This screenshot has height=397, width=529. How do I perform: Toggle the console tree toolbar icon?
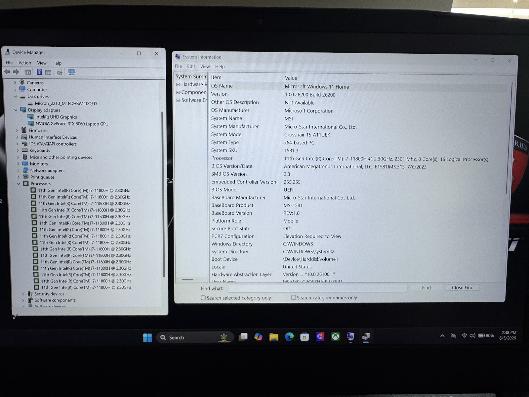point(28,72)
